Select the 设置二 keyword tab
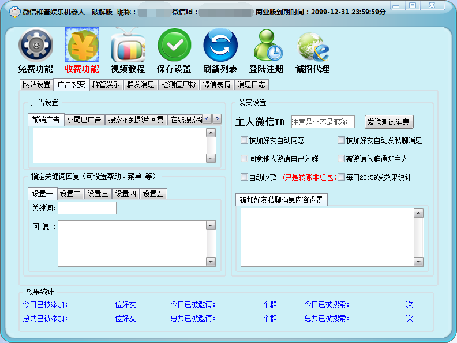 70,193
